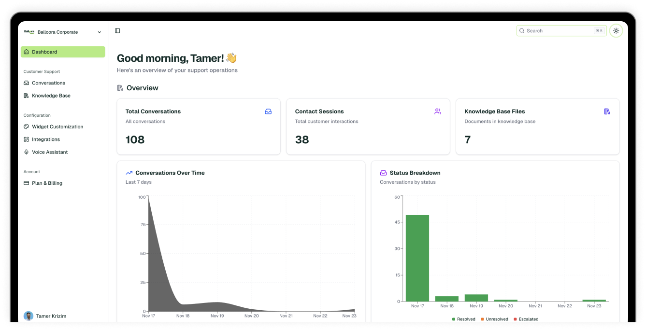This screenshot has height=330, width=646.
Task: Click the trend icon beside Conversations Over Time
Action: [129, 173]
